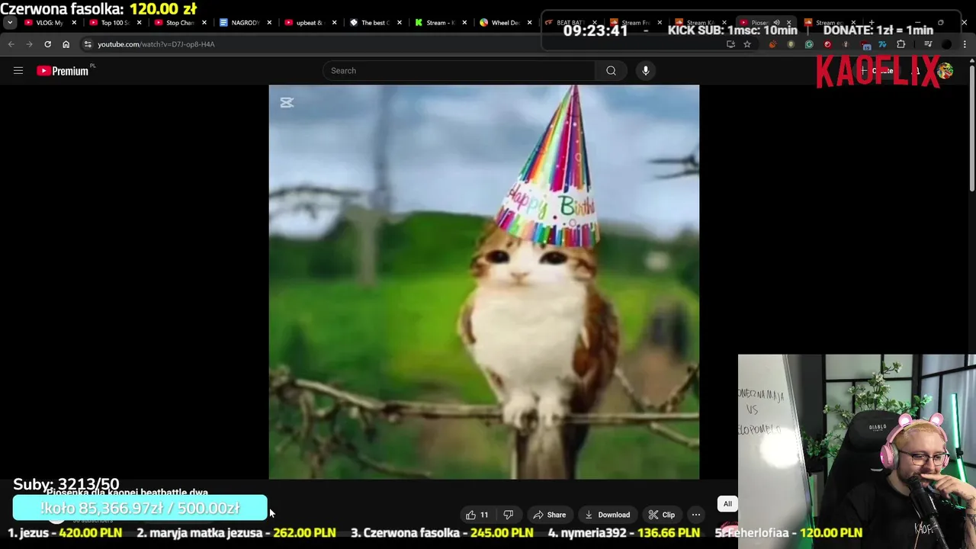Reload the current page

(x=47, y=44)
